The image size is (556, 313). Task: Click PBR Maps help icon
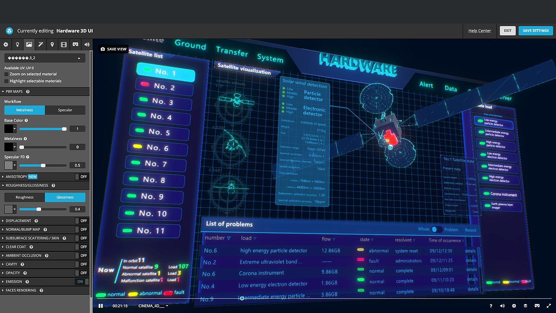(x=28, y=92)
